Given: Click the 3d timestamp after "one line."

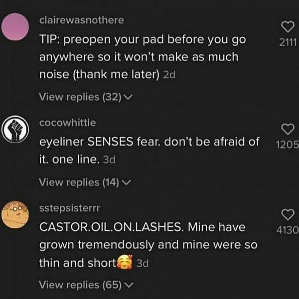Looking at the screenshot, I should click(x=108, y=161).
